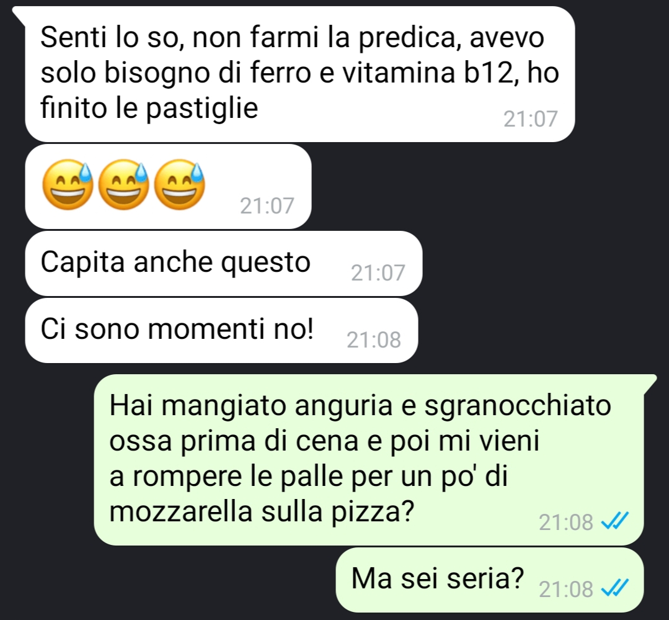Select the "Capita anche questo" message
Screen dimensions: 669x620
pos(224,264)
